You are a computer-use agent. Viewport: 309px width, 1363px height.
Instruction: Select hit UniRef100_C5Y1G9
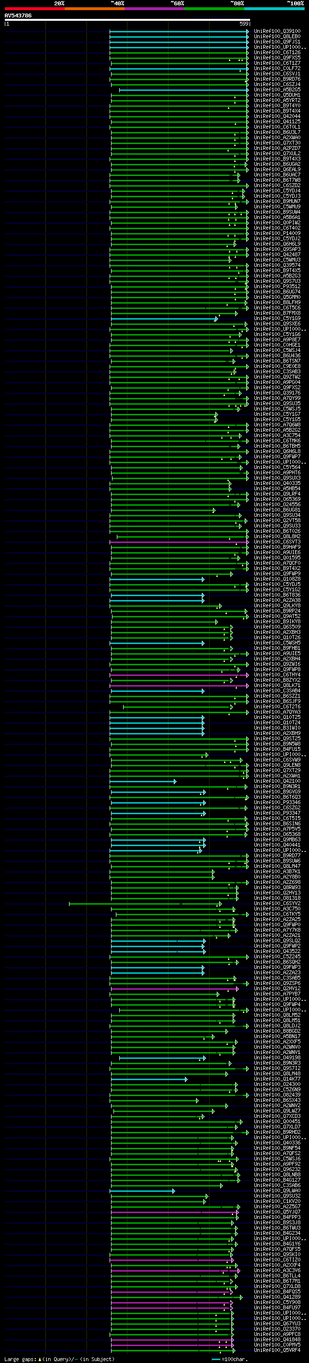pos(277,319)
